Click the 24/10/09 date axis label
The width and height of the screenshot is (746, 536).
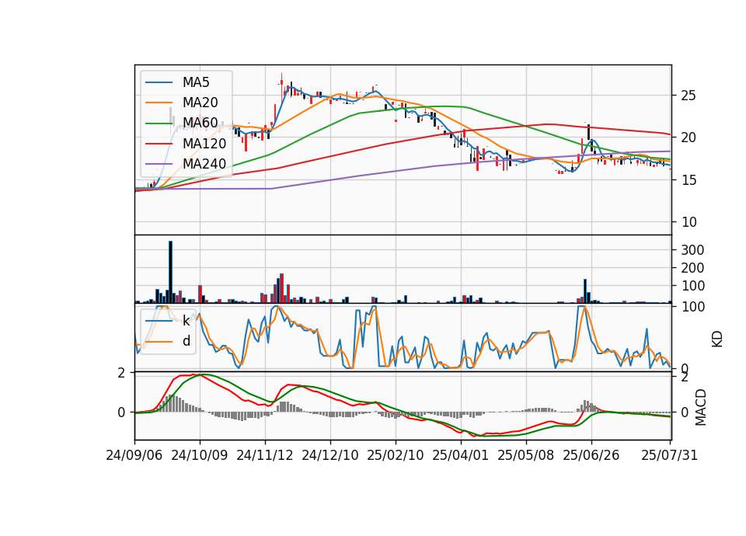click(200, 456)
